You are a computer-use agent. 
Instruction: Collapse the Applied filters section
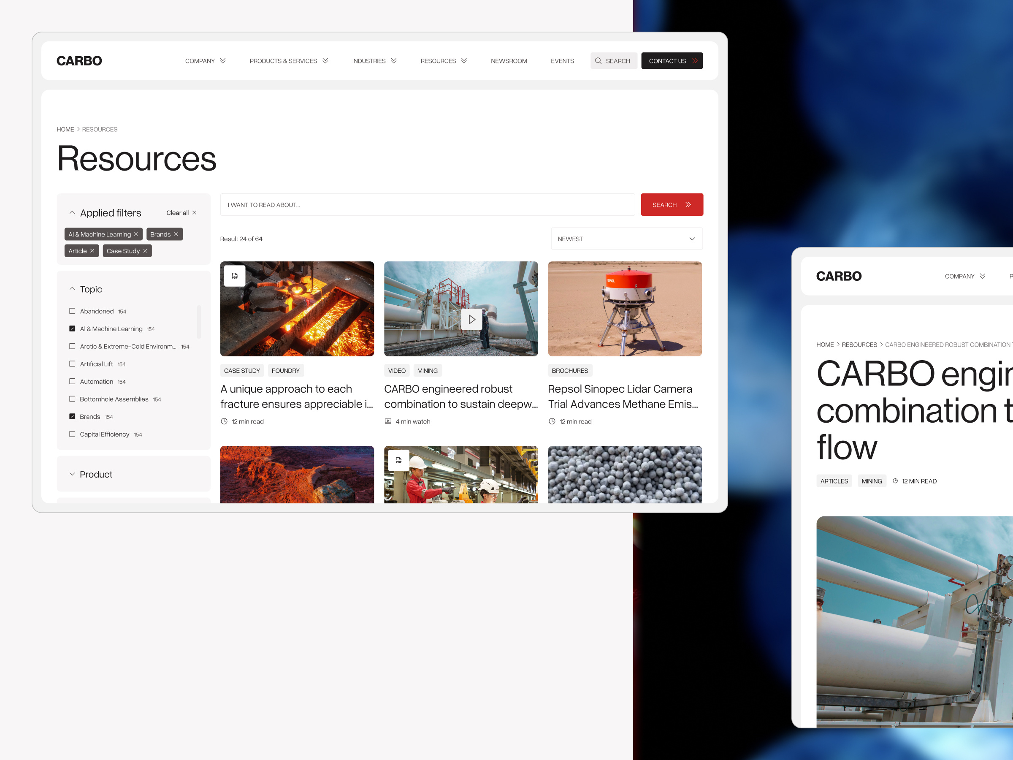[x=72, y=212]
